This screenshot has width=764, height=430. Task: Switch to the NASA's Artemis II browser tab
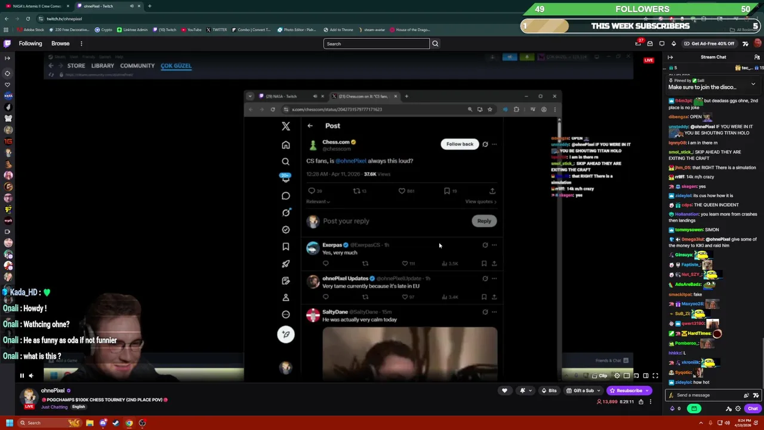(x=36, y=6)
